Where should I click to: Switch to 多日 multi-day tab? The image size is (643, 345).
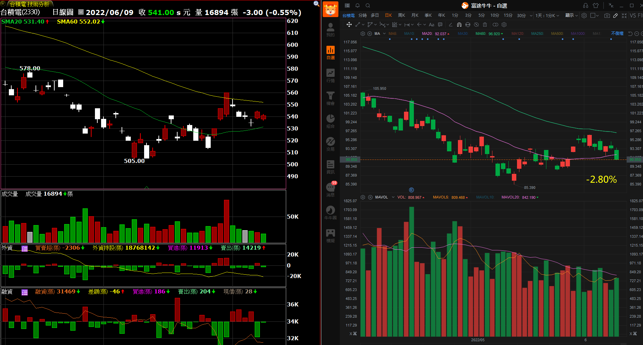click(x=375, y=15)
